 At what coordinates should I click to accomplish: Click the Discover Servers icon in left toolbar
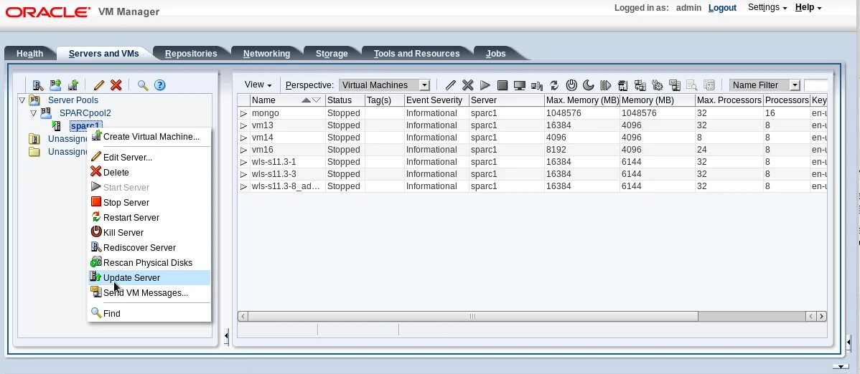[x=38, y=85]
